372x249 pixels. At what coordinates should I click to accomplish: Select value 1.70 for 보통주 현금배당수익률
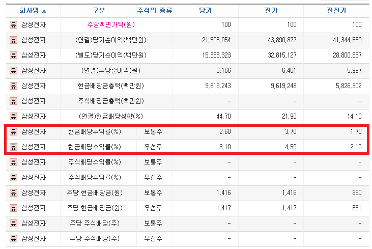pos(356,131)
